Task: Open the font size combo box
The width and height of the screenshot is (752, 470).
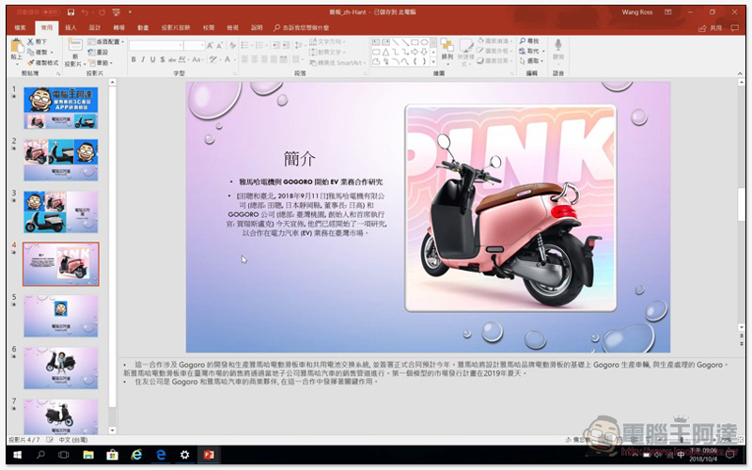Action: [x=195, y=45]
